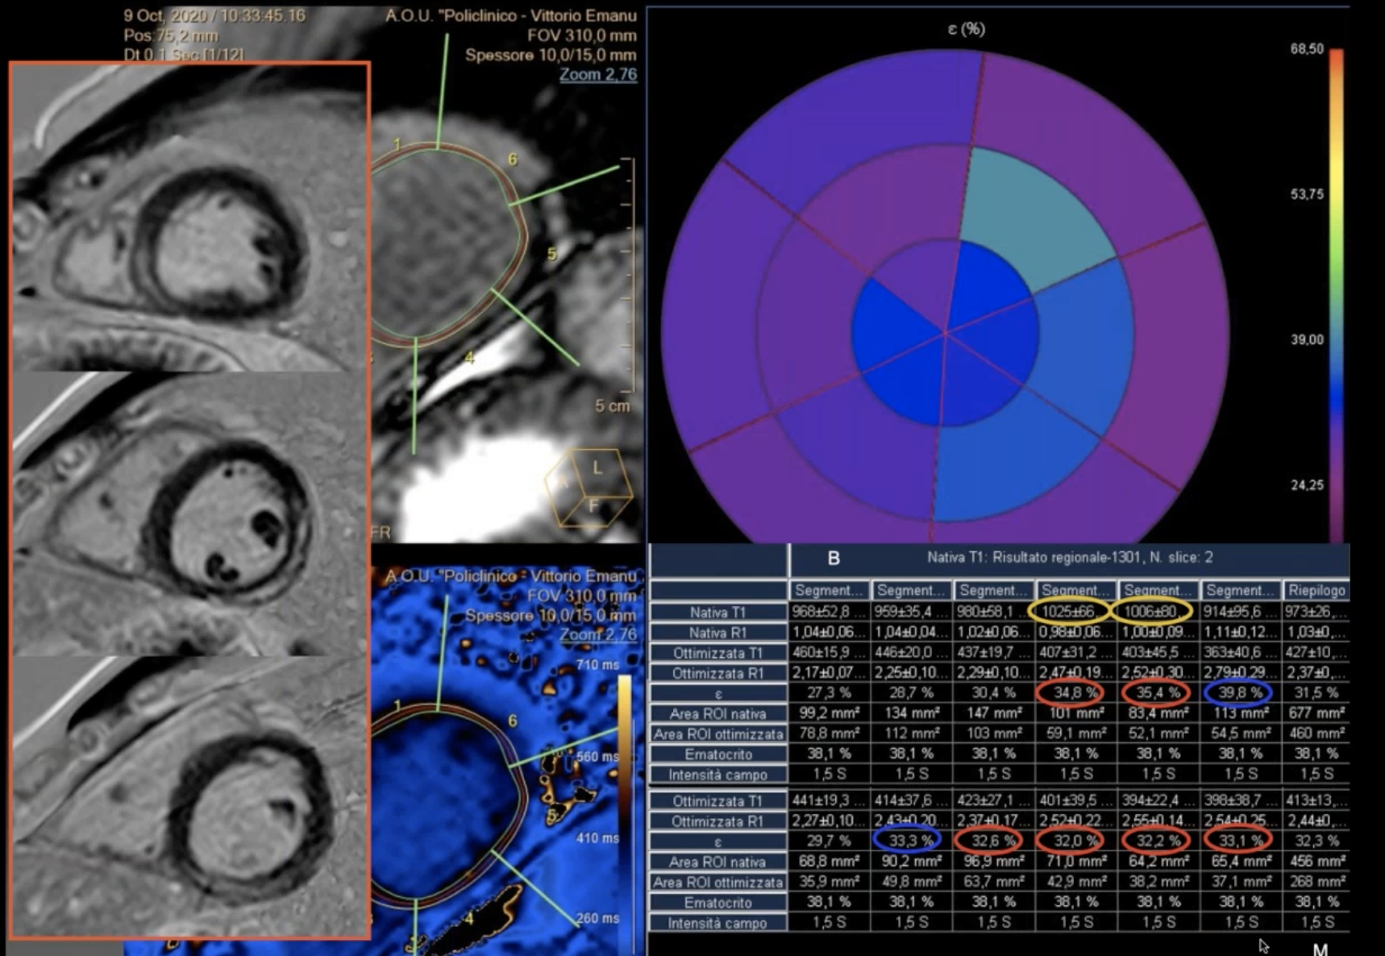Image resolution: width=1385 pixels, height=956 pixels.
Task: Click the Riepilogo column header
Action: point(1316,590)
